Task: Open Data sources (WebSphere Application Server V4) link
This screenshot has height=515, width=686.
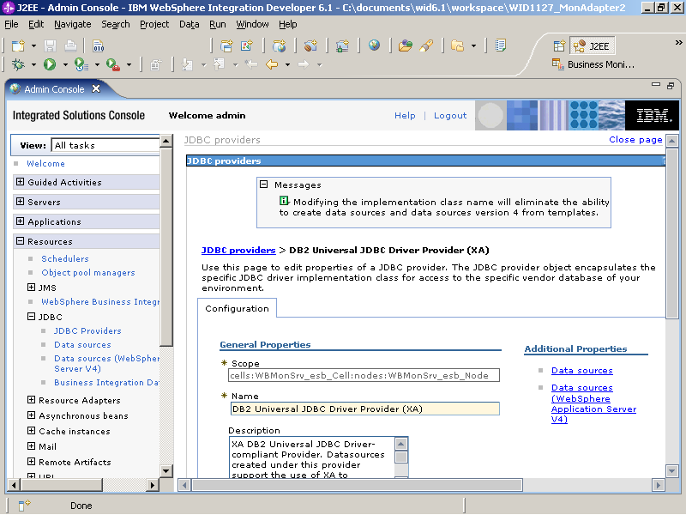Action: (x=593, y=403)
